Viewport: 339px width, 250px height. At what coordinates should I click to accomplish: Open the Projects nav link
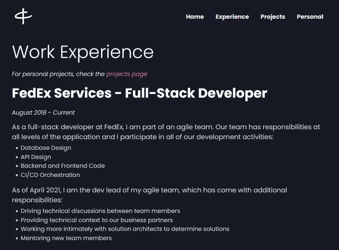click(273, 17)
